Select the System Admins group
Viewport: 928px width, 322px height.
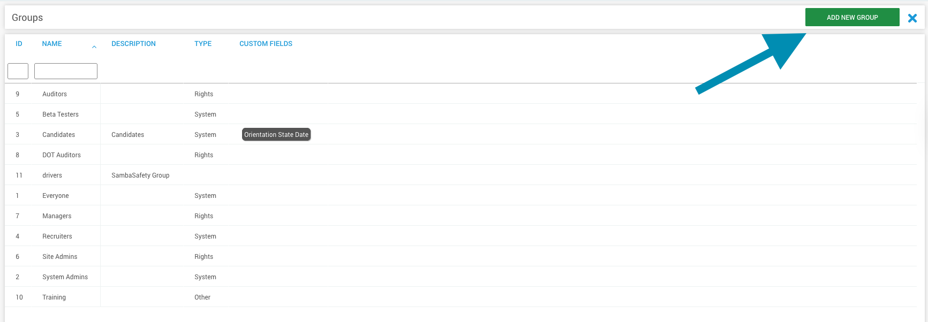(x=65, y=277)
